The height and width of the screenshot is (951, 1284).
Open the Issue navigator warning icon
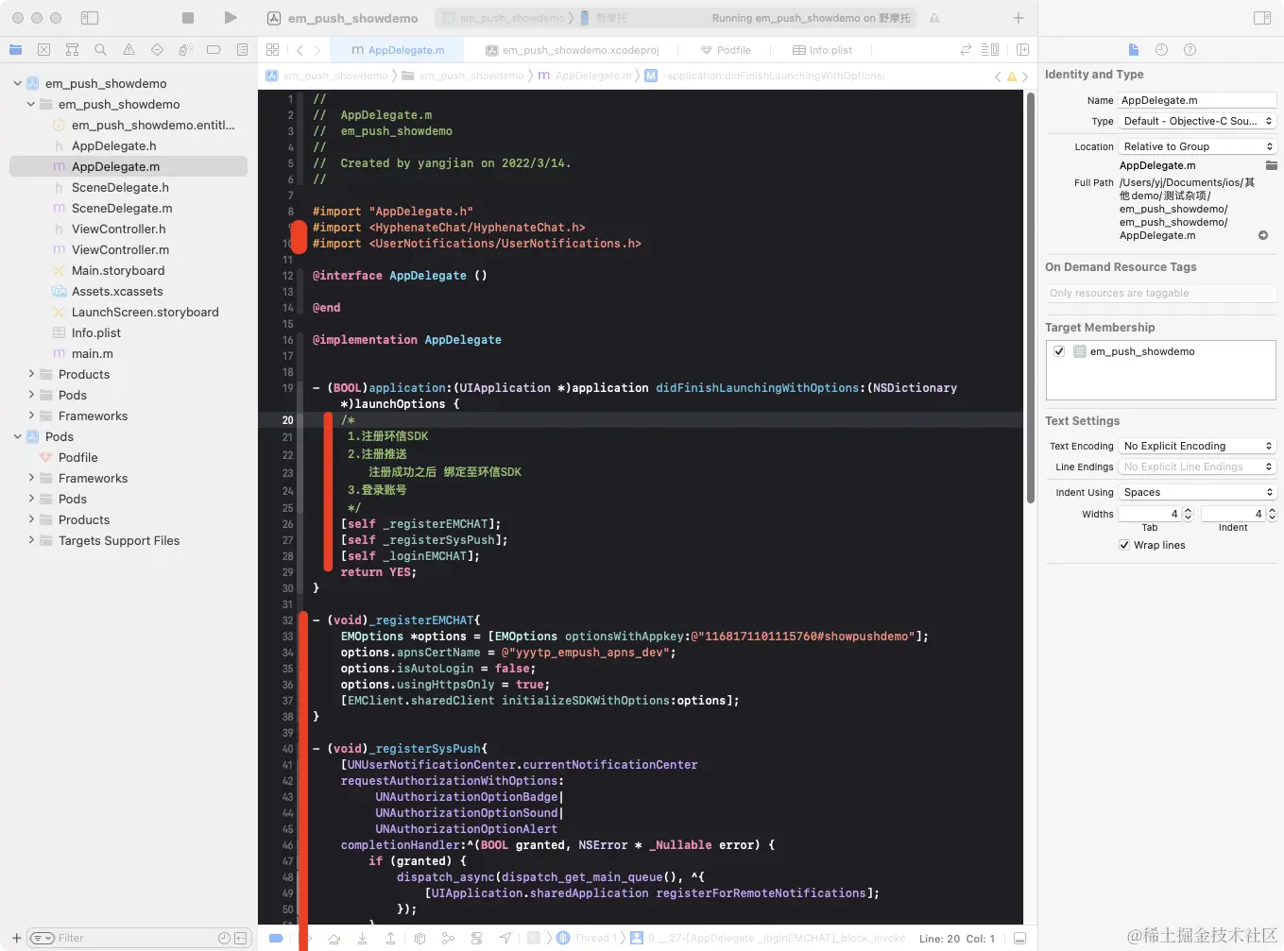coord(128,50)
